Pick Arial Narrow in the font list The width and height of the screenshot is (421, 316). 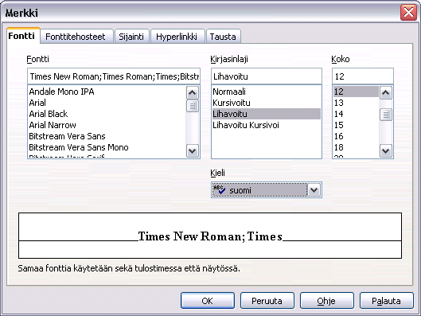coord(107,125)
